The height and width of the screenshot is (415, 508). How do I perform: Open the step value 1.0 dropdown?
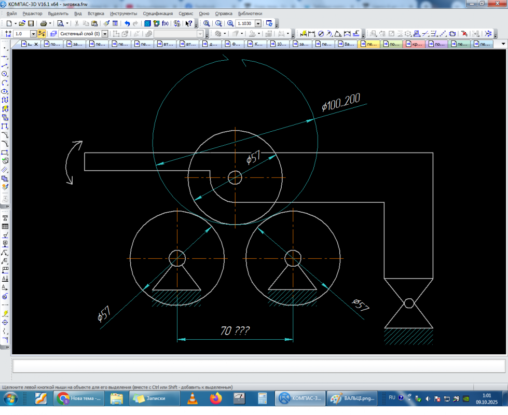(x=33, y=34)
